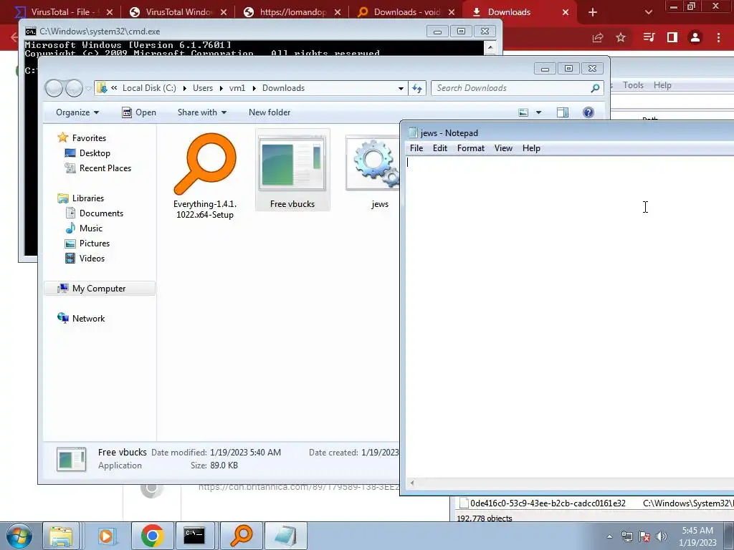
Task: Click the Explorer Forward navigation button
Action: [74, 88]
